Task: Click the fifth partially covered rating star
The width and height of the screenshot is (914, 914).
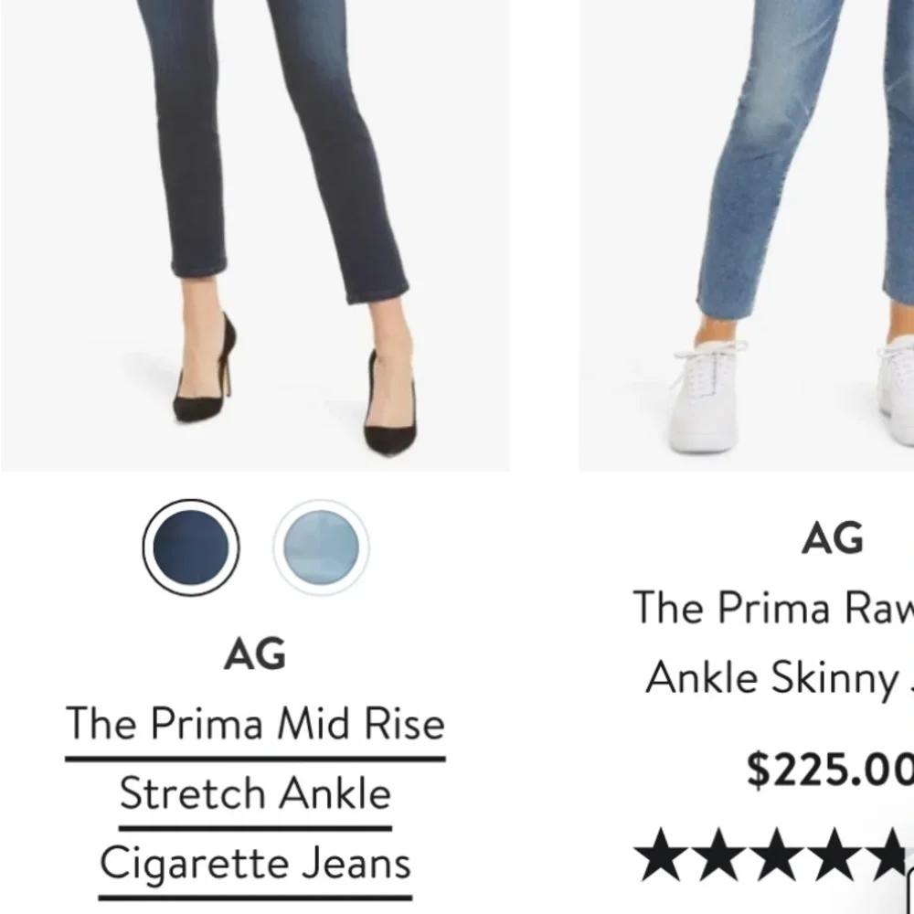Action: 887,852
